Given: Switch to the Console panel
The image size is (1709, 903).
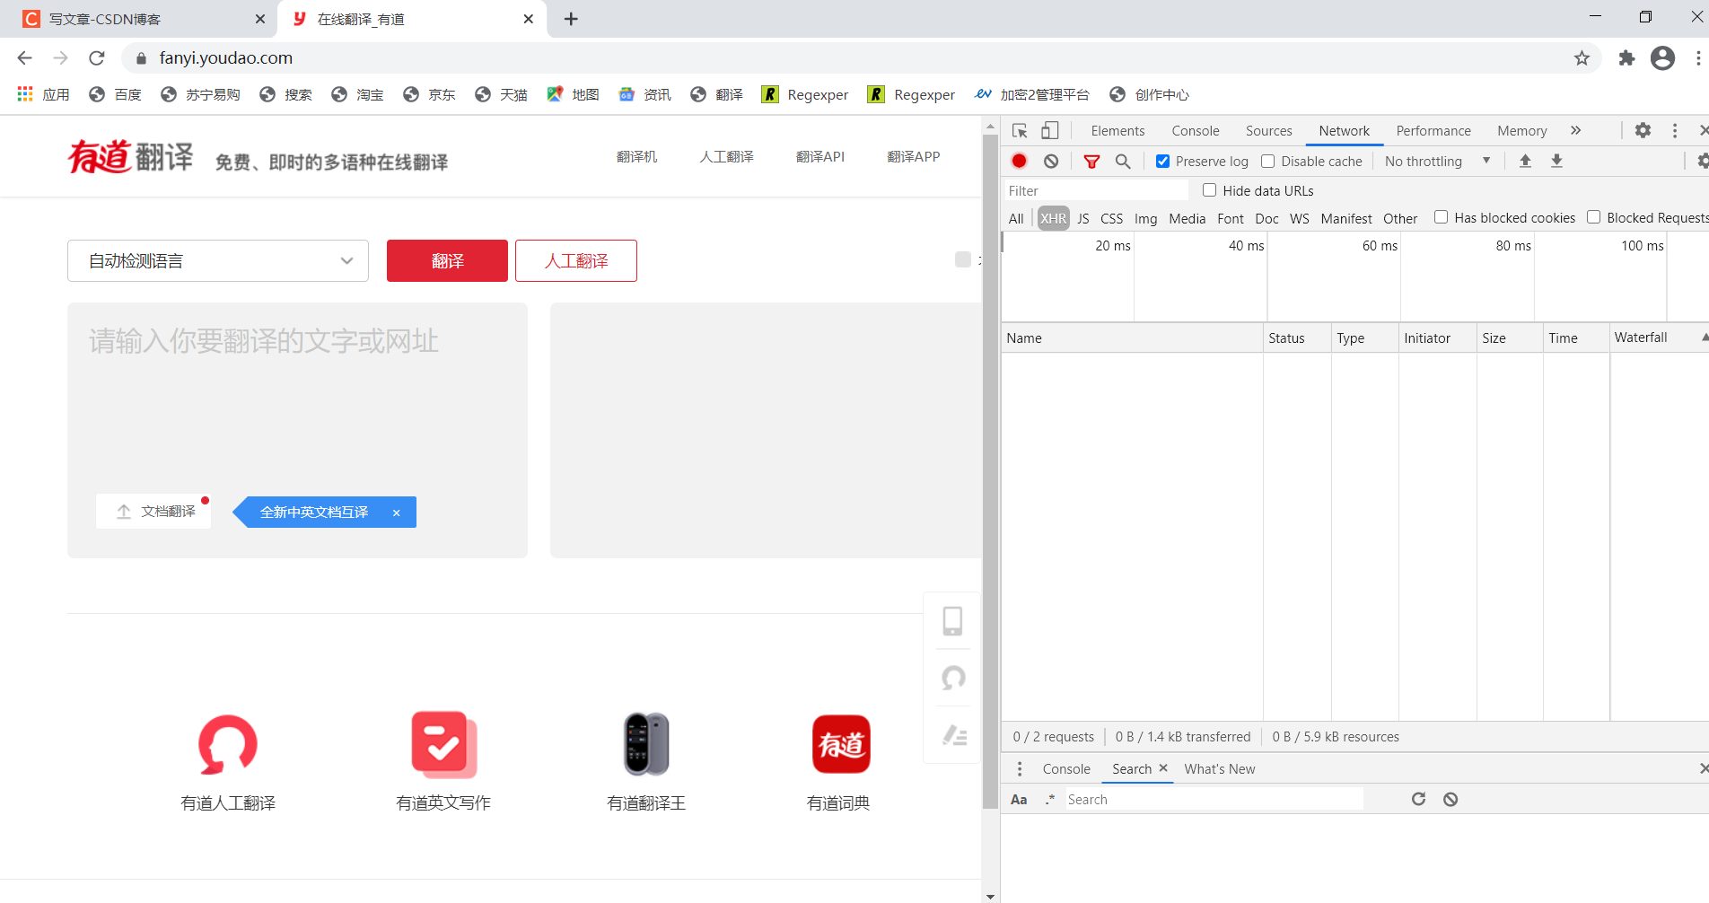Looking at the screenshot, I should pyautogui.click(x=1195, y=130).
